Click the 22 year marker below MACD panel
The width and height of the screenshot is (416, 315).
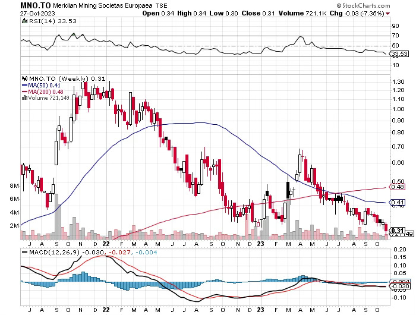[x=106, y=310]
